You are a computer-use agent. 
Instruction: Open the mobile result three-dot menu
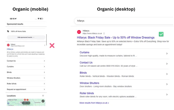[45, 45]
